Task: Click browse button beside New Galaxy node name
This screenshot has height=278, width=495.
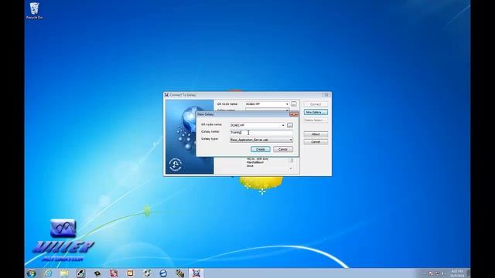Action: pyautogui.click(x=290, y=125)
